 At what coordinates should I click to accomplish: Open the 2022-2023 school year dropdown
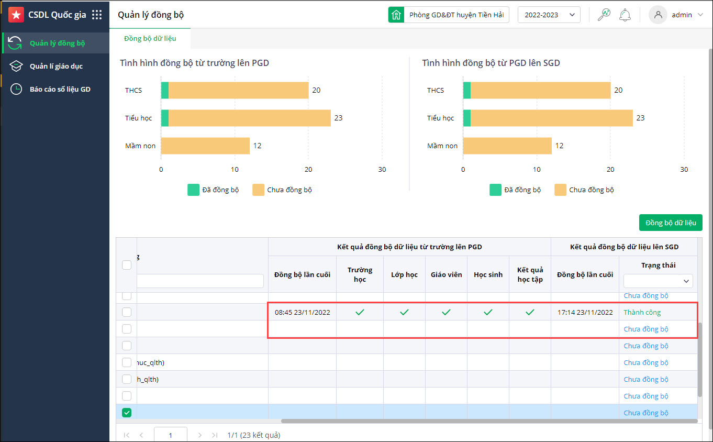pos(549,15)
